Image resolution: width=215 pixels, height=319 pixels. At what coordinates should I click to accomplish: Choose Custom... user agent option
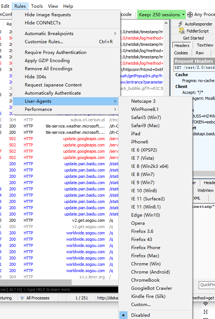141,305
